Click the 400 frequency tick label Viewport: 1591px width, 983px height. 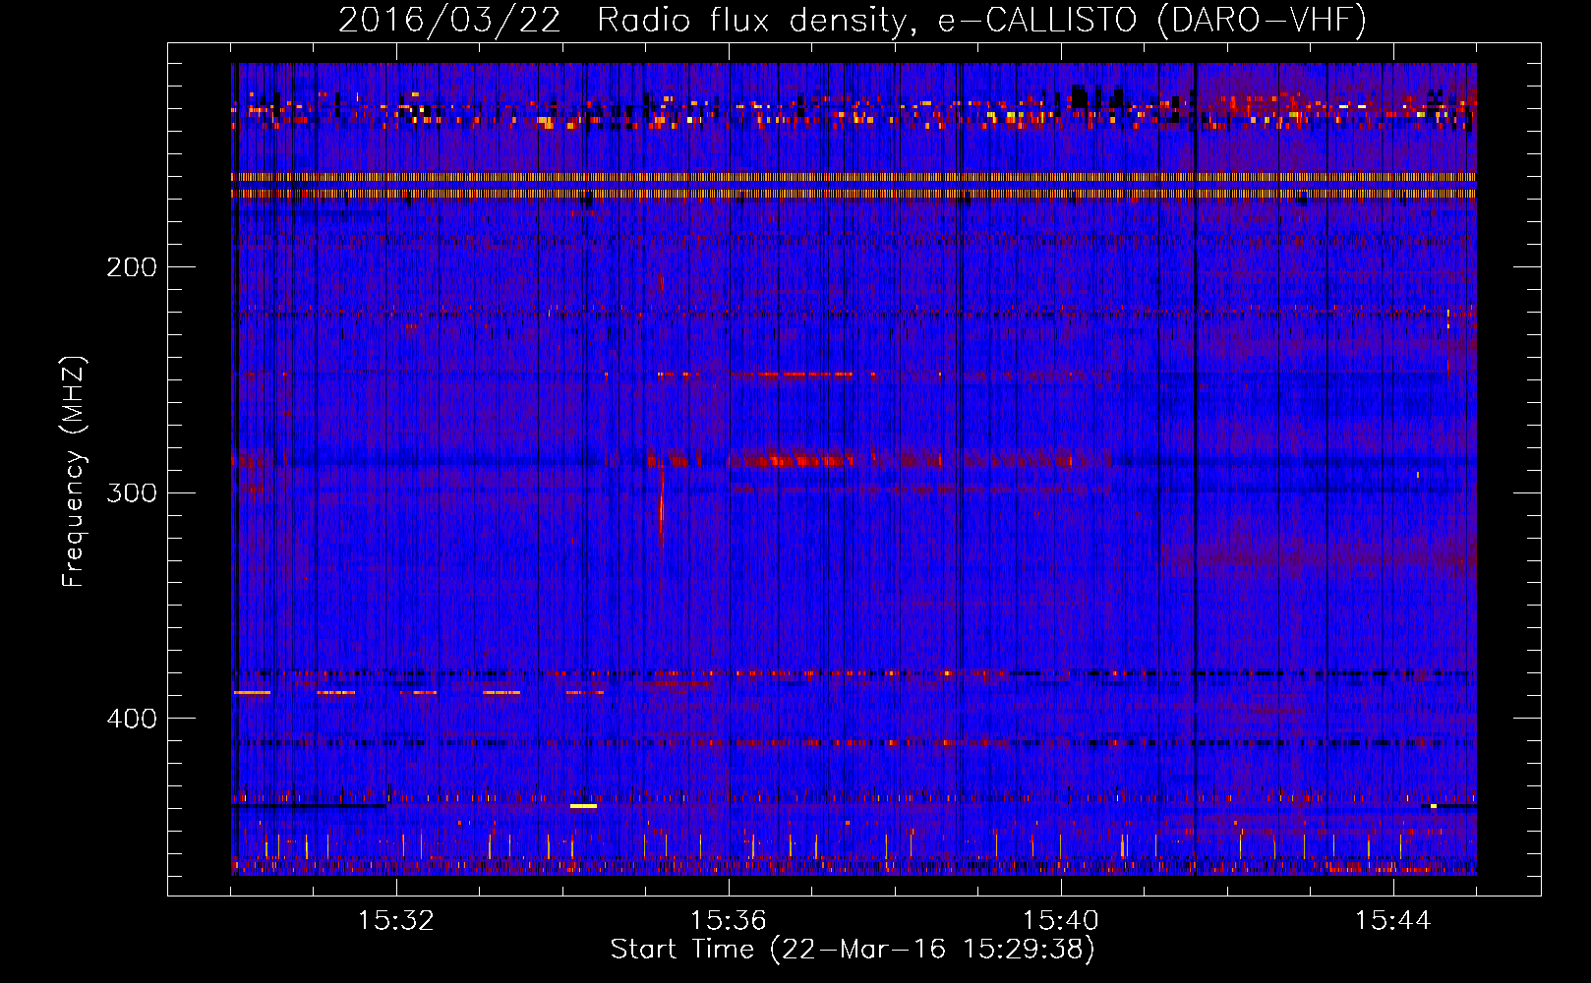pos(132,719)
